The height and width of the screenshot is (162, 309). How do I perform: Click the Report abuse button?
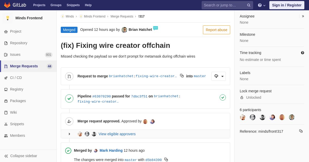coord(217,30)
